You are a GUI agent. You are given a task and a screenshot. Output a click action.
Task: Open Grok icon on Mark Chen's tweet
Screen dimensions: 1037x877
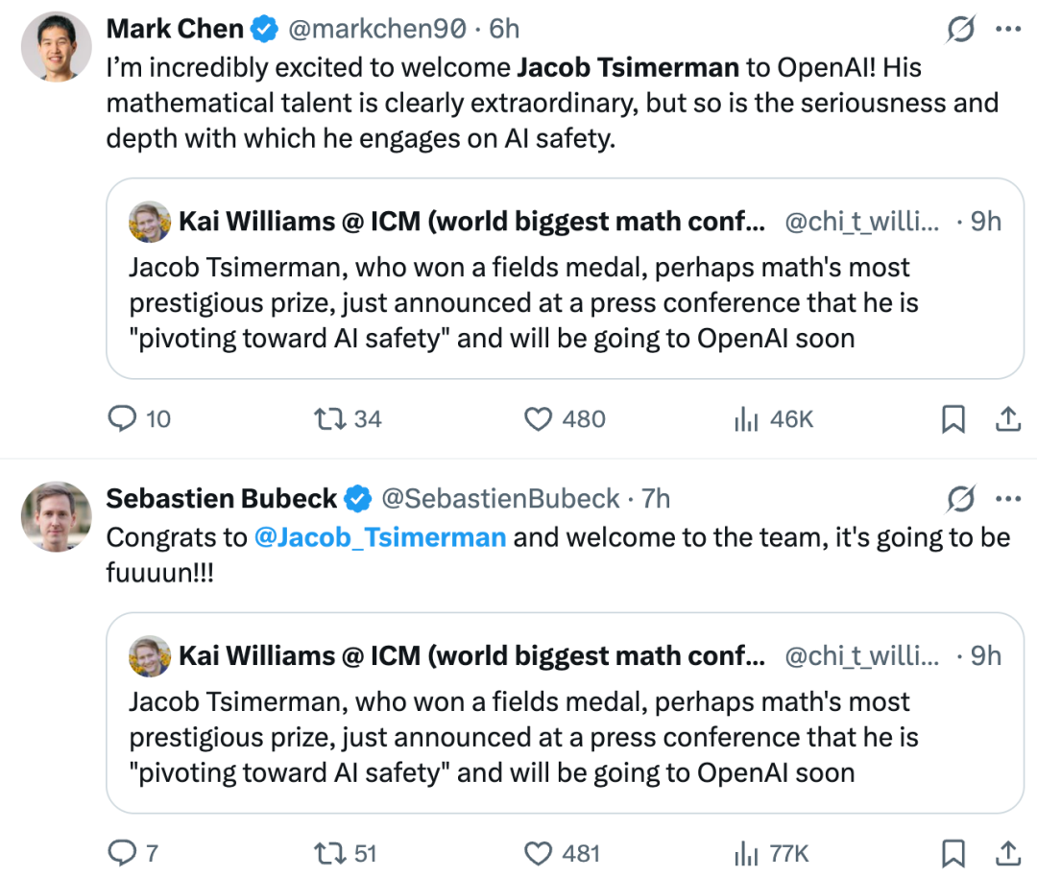[960, 29]
